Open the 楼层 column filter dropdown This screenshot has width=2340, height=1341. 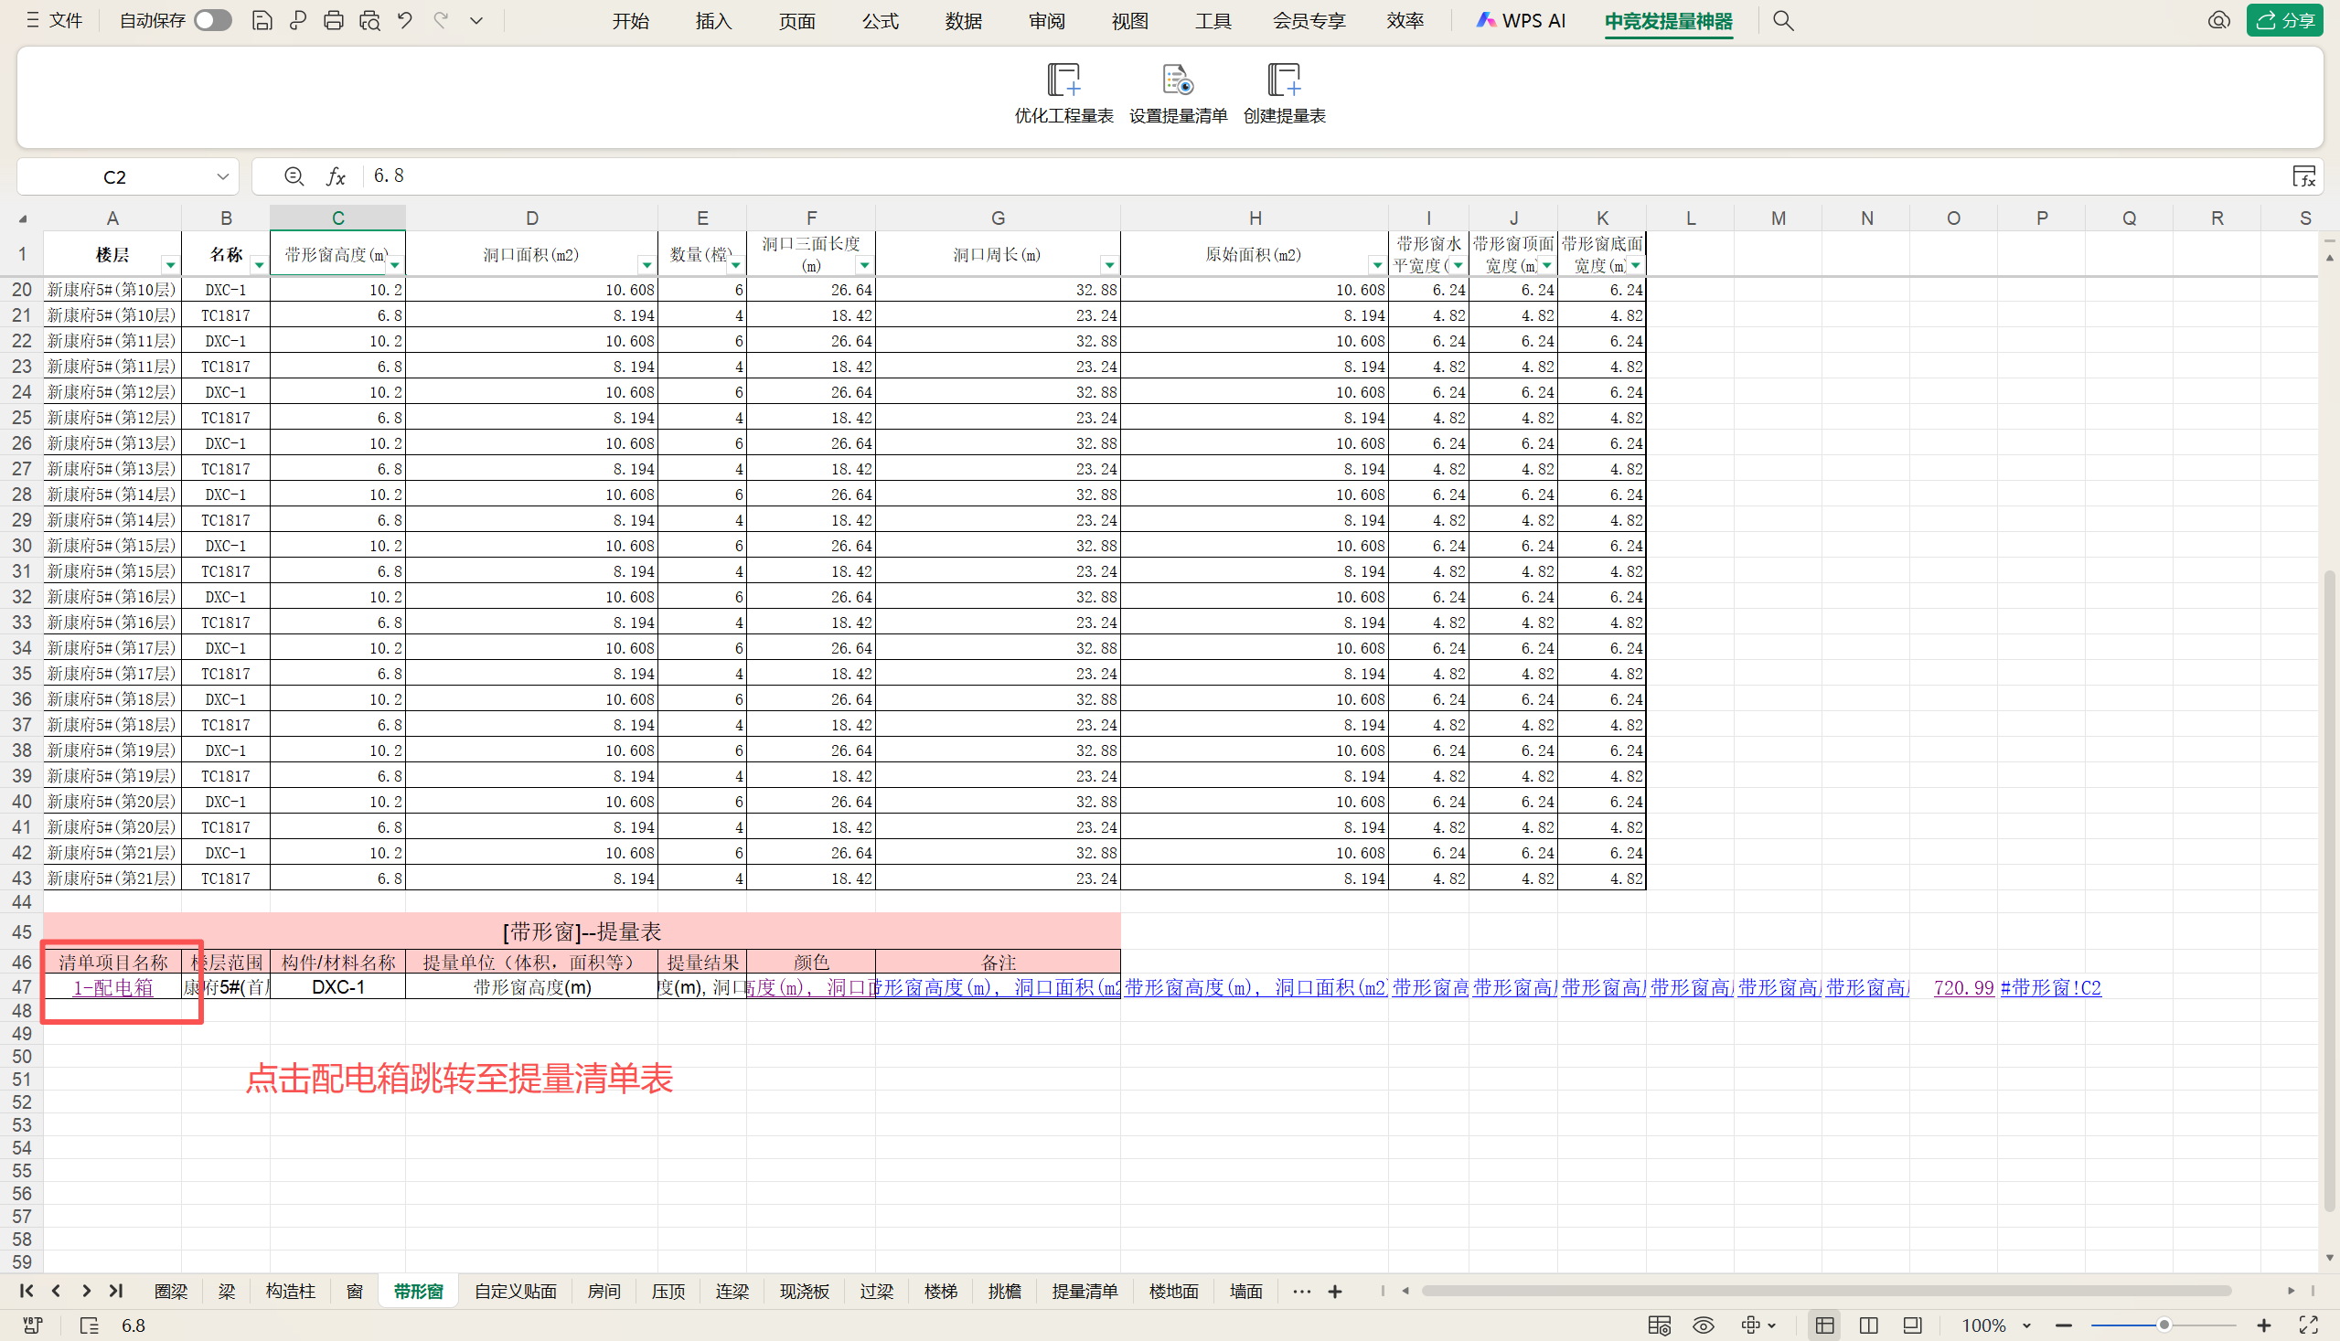[170, 265]
